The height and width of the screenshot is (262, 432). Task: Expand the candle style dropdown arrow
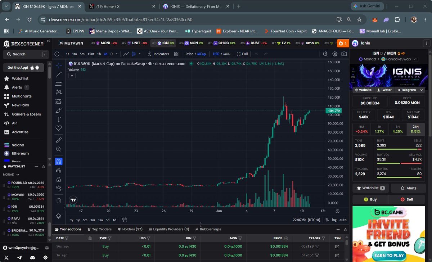click(140, 54)
